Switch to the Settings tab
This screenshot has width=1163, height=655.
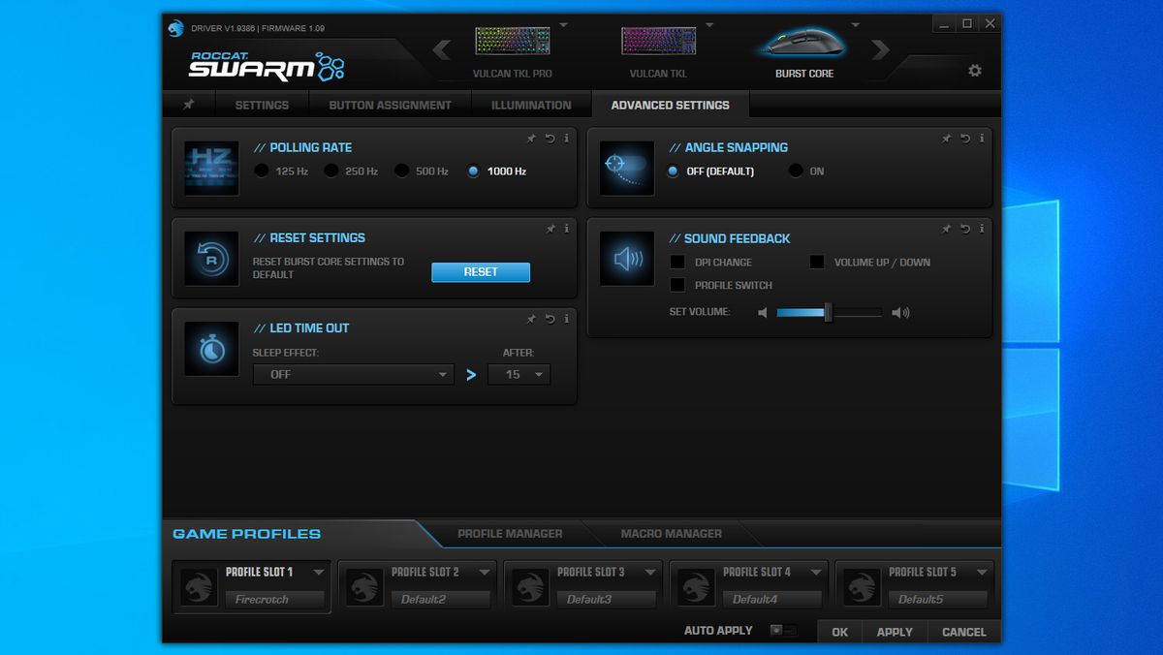click(262, 105)
